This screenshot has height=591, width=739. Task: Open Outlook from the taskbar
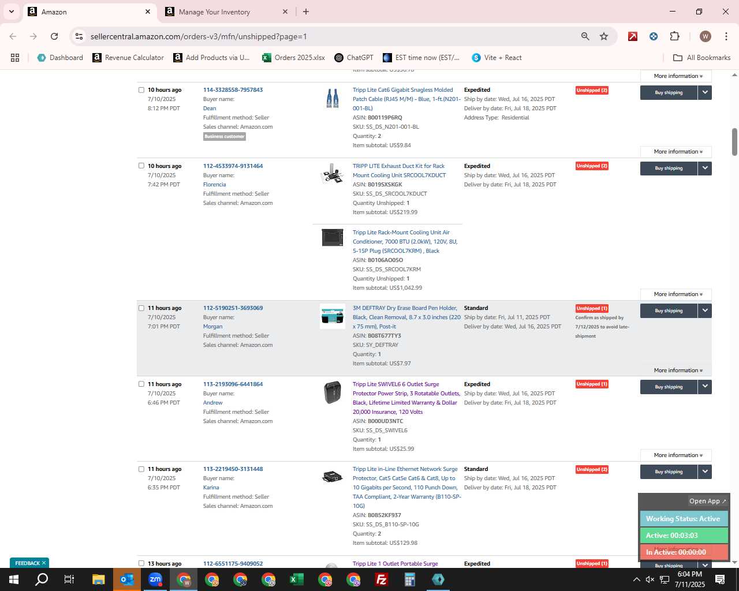pyautogui.click(x=126, y=579)
